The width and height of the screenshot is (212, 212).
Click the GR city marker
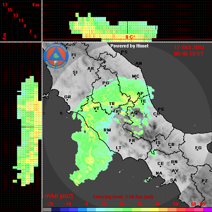[x=67, y=100]
